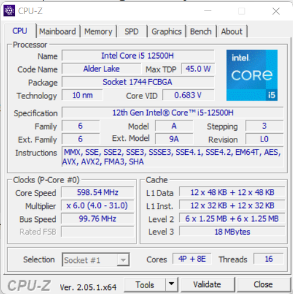
Task: Click the Multiplier value x 6.0
Action: point(97,205)
